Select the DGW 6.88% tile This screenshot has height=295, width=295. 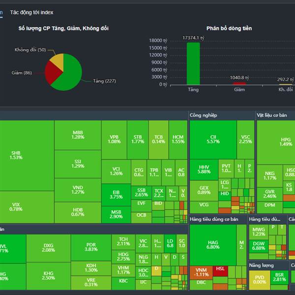(259, 246)
